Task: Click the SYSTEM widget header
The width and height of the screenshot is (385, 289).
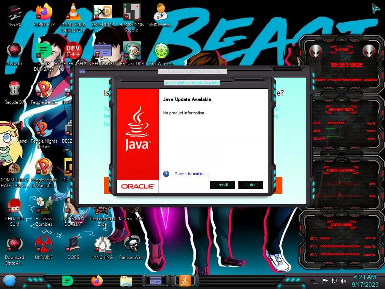Action: [341, 110]
